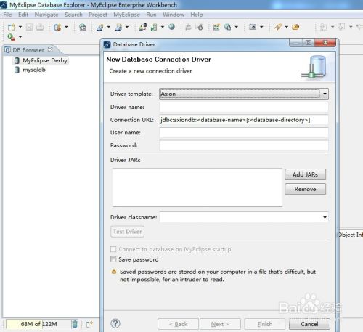The width and height of the screenshot is (363, 332).
Task: Open the Project menu
Action: click(98, 15)
